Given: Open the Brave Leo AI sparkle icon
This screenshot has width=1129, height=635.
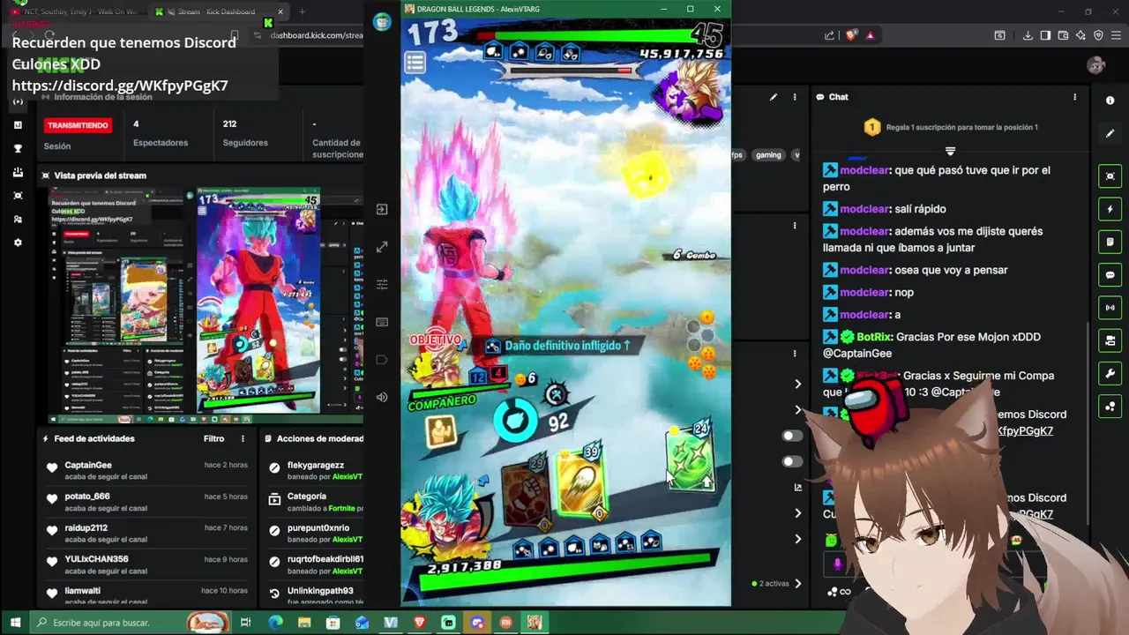Looking at the screenshot, I should click(x=1080, y=35).
